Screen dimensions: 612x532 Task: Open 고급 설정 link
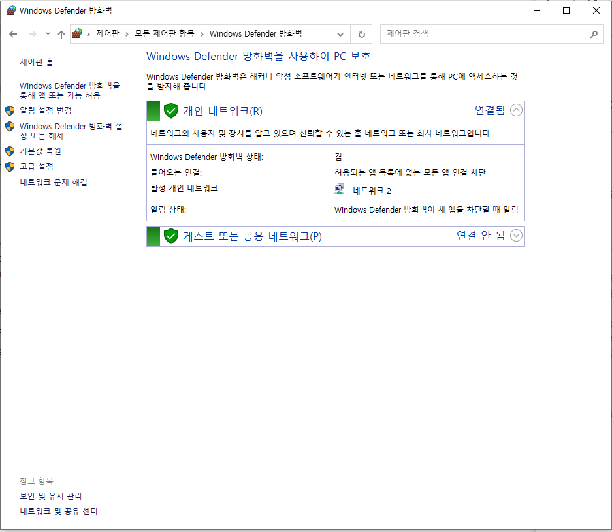point(37,166)
